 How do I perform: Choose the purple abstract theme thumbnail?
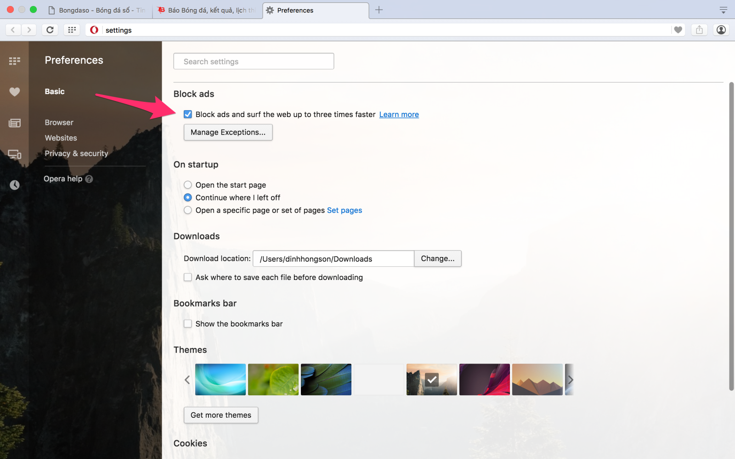click(x=485, y=380)
